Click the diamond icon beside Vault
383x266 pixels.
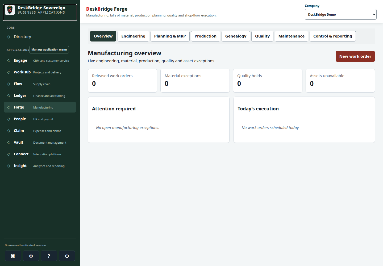(9, 143)
